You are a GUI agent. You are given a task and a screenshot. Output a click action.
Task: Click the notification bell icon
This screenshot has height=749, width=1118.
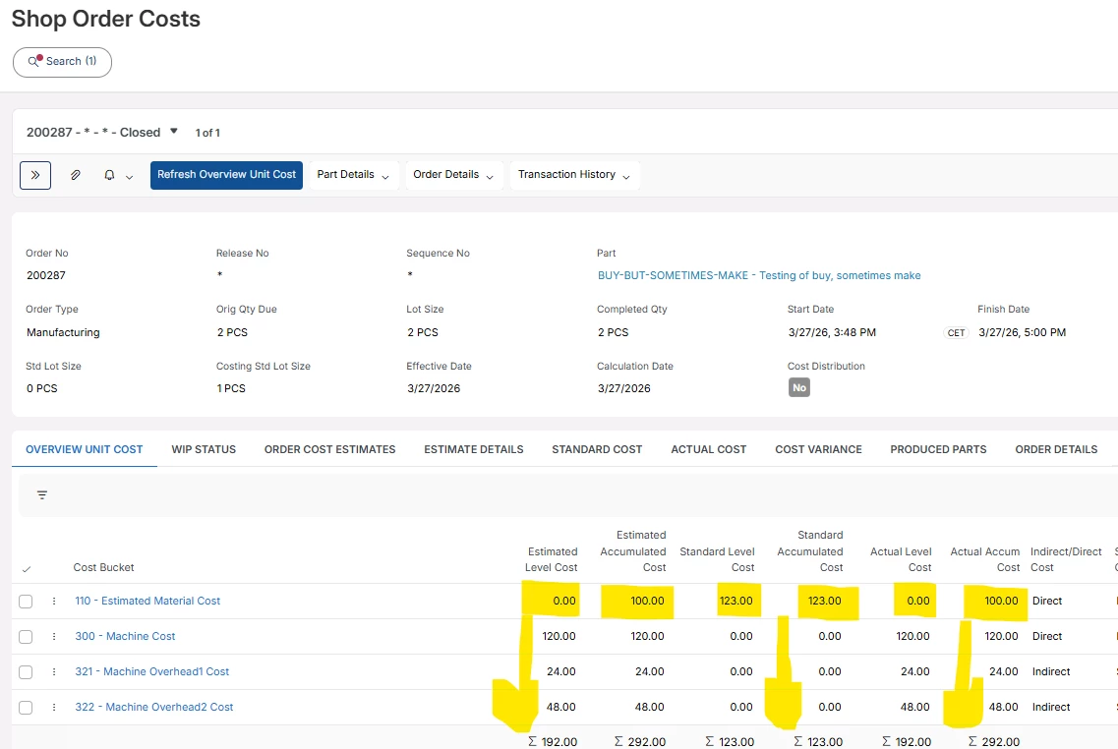coord(110,175)
